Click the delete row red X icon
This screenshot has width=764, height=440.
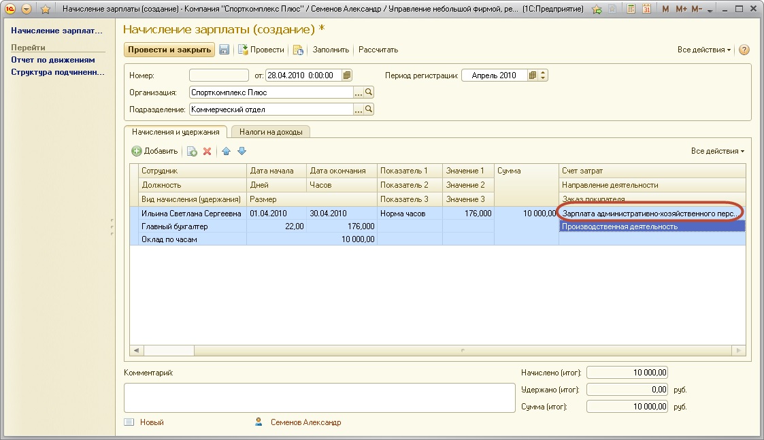click(x=207, y=151)
